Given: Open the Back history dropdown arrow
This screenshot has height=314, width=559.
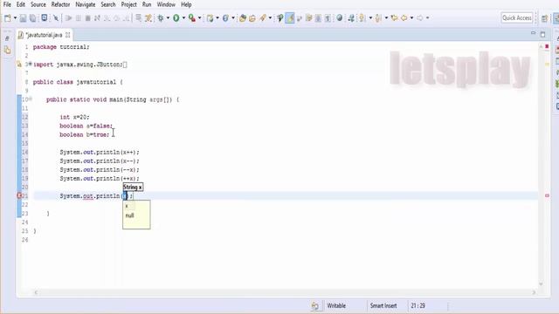Looking at the screenshot, I should click(x=411, y=18).
